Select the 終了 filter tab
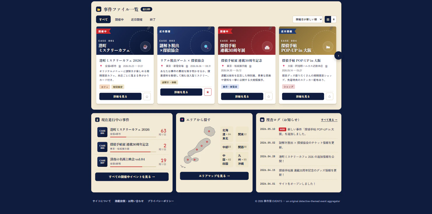The width and height of the screenshot is (432, 214). point(153,20)
